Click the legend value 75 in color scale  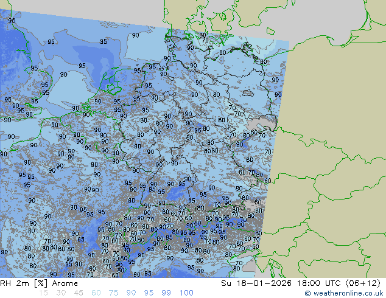coord(114,293)
